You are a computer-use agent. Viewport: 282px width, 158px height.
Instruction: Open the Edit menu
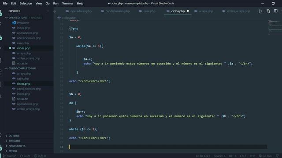(14, 4)
